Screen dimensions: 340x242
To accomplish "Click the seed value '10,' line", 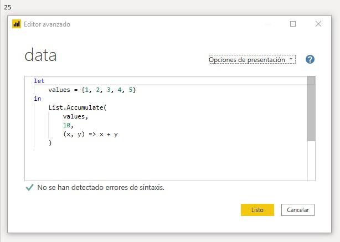I will pos(69,125).
